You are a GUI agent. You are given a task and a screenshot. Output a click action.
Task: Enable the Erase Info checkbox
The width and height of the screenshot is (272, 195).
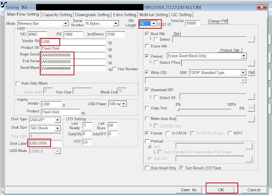click(x=147, y=46)
